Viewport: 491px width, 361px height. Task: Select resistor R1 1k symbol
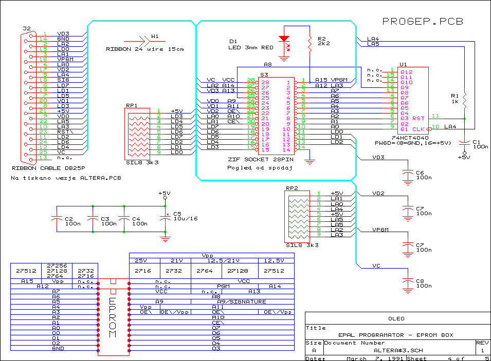(x=464, y=98)
